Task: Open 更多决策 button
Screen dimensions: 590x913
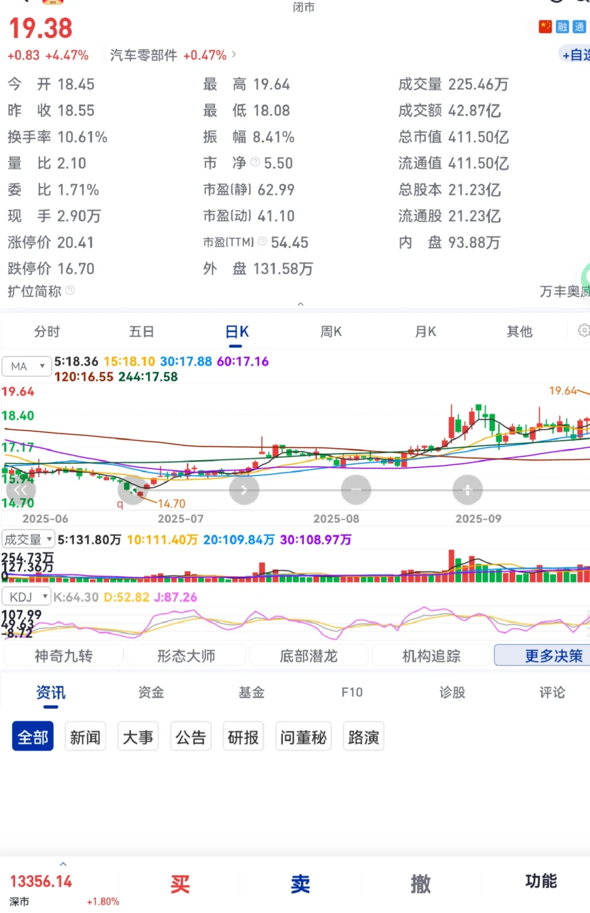Action: tap(542, 655)
